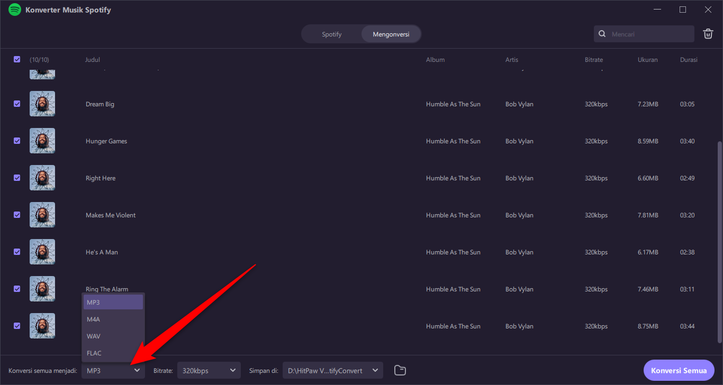Uncheck the He's A Man checkbox
The width and height of the screenshot is (723, 385).
coord(17,252)
